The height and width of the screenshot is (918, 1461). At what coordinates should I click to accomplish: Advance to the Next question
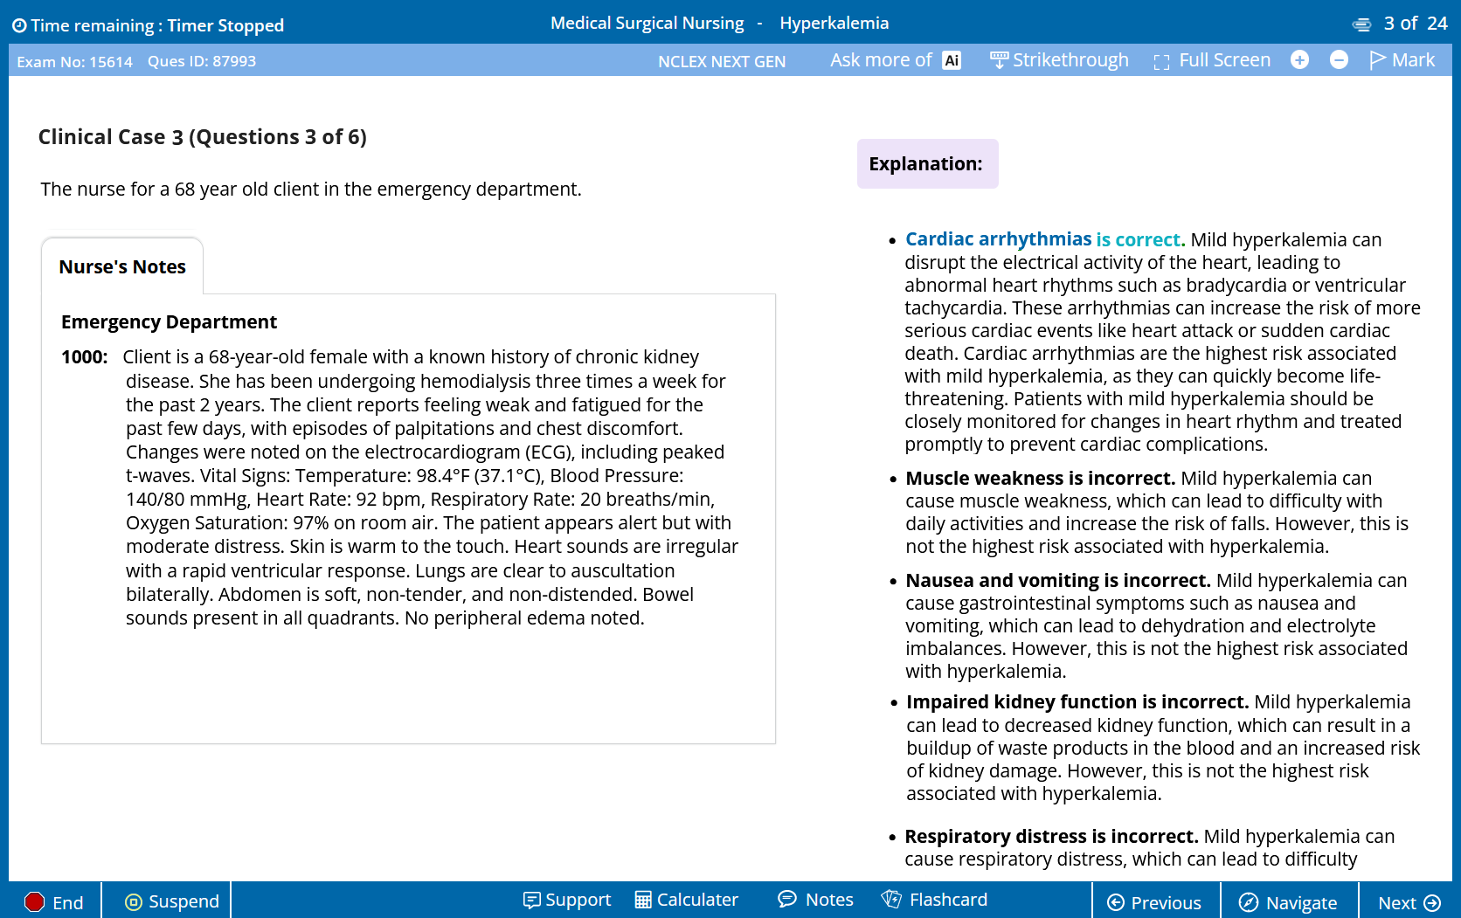point(1409,902)
